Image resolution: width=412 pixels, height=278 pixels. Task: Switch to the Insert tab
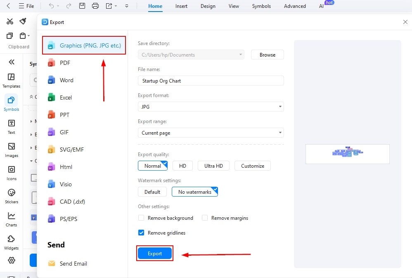point(181,6)
